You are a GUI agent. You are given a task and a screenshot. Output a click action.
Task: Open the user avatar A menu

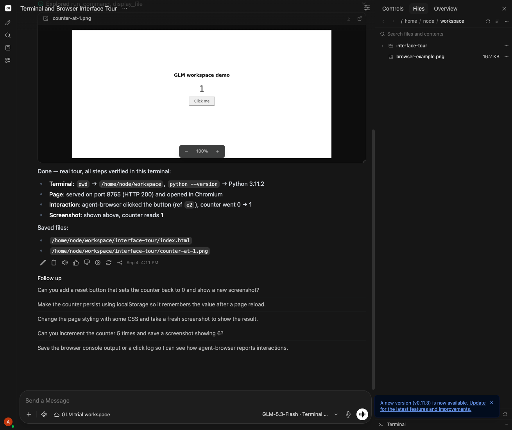pyautogui.click(x=8, y=422)
